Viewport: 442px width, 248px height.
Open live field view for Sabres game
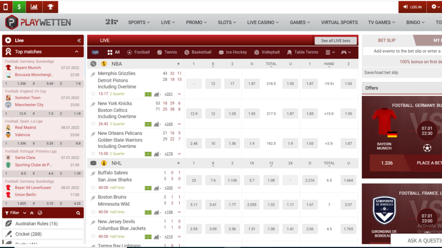[148, 188]
